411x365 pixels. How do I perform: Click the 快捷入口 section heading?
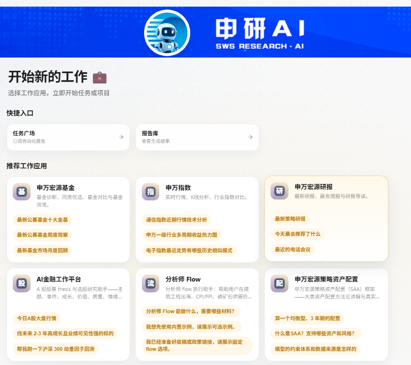20,113
